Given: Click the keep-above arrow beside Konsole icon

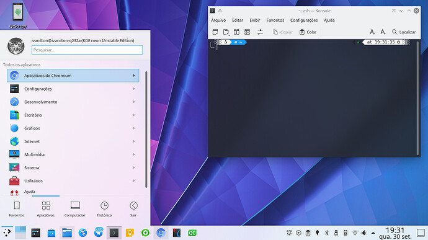Looking at the screenshot, I should [x=220, y=11].
